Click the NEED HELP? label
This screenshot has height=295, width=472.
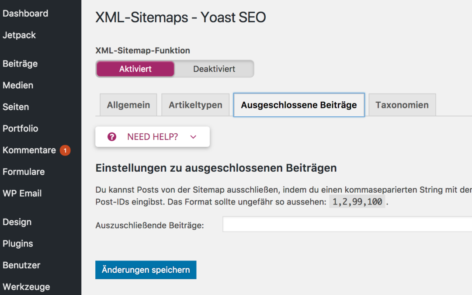pyautogui.click(x=153, y=137)
